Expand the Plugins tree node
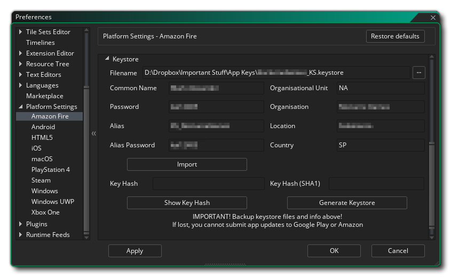This screenshot has width=451, height=277. point(21,224)
